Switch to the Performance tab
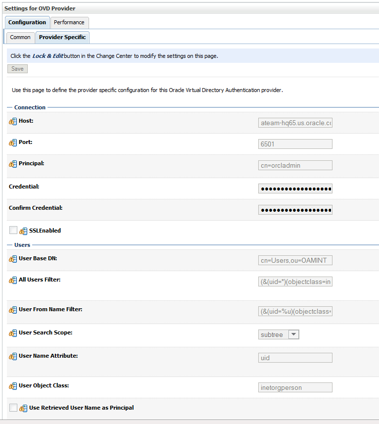This screenshot has width=379, height=424. click(x=69, y=22)
